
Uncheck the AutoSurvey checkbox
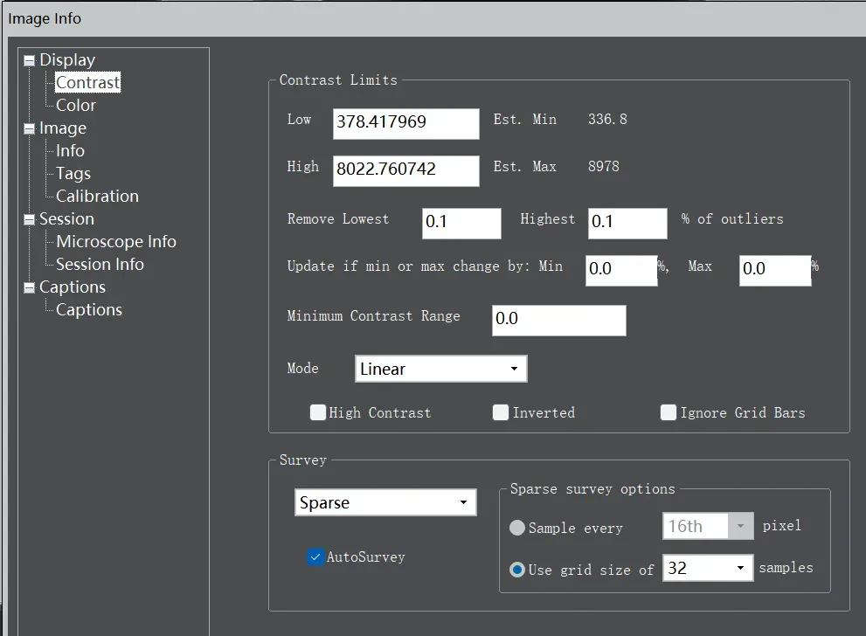point(315,556)
